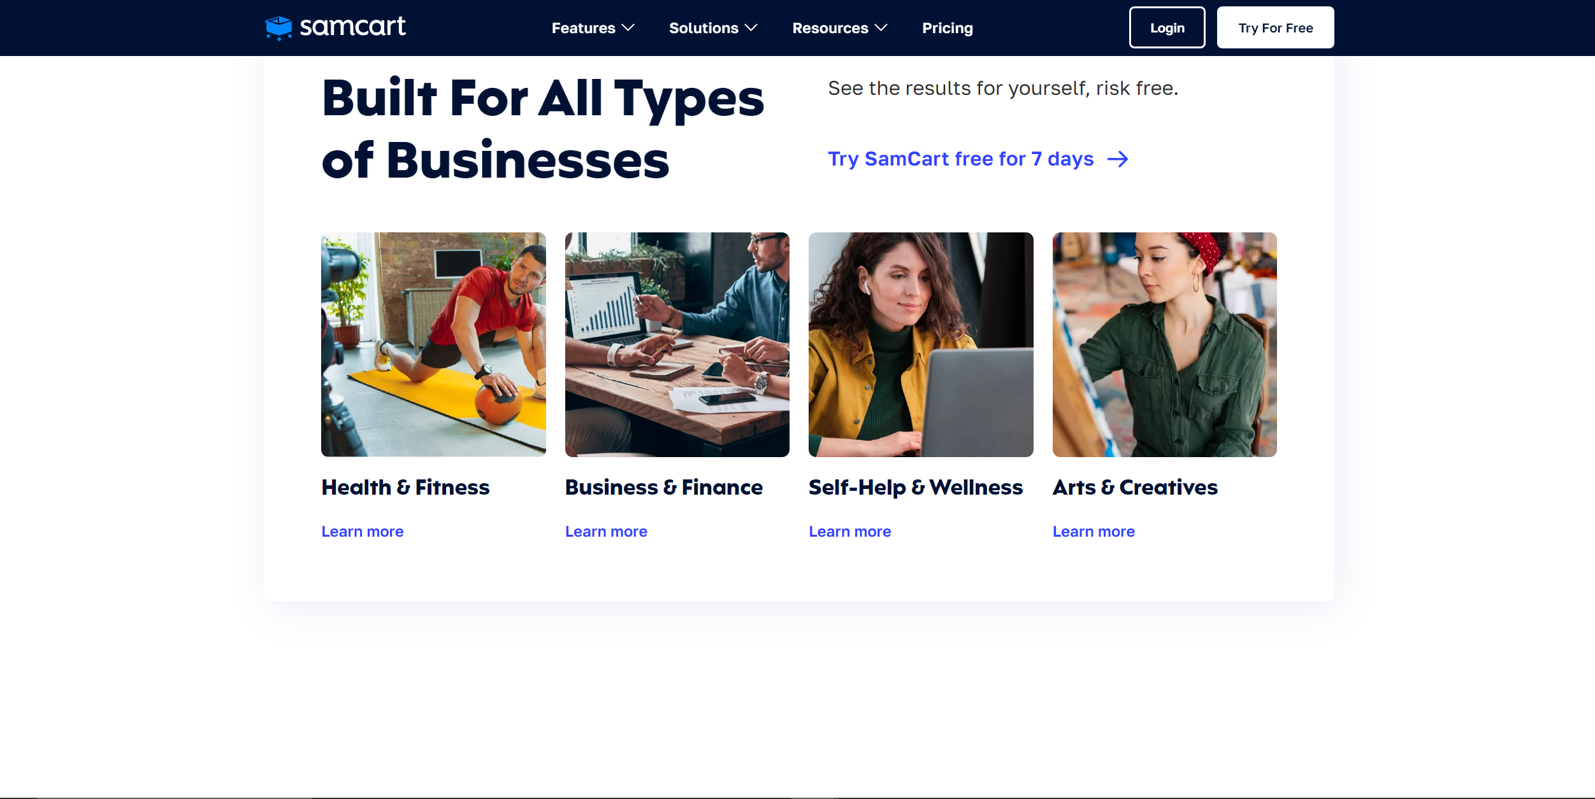Image resolution: width=1595 pixels, height=799 pixels.
Task: Expand the Resources dropdown chevron
Action: tap(881, 28)
